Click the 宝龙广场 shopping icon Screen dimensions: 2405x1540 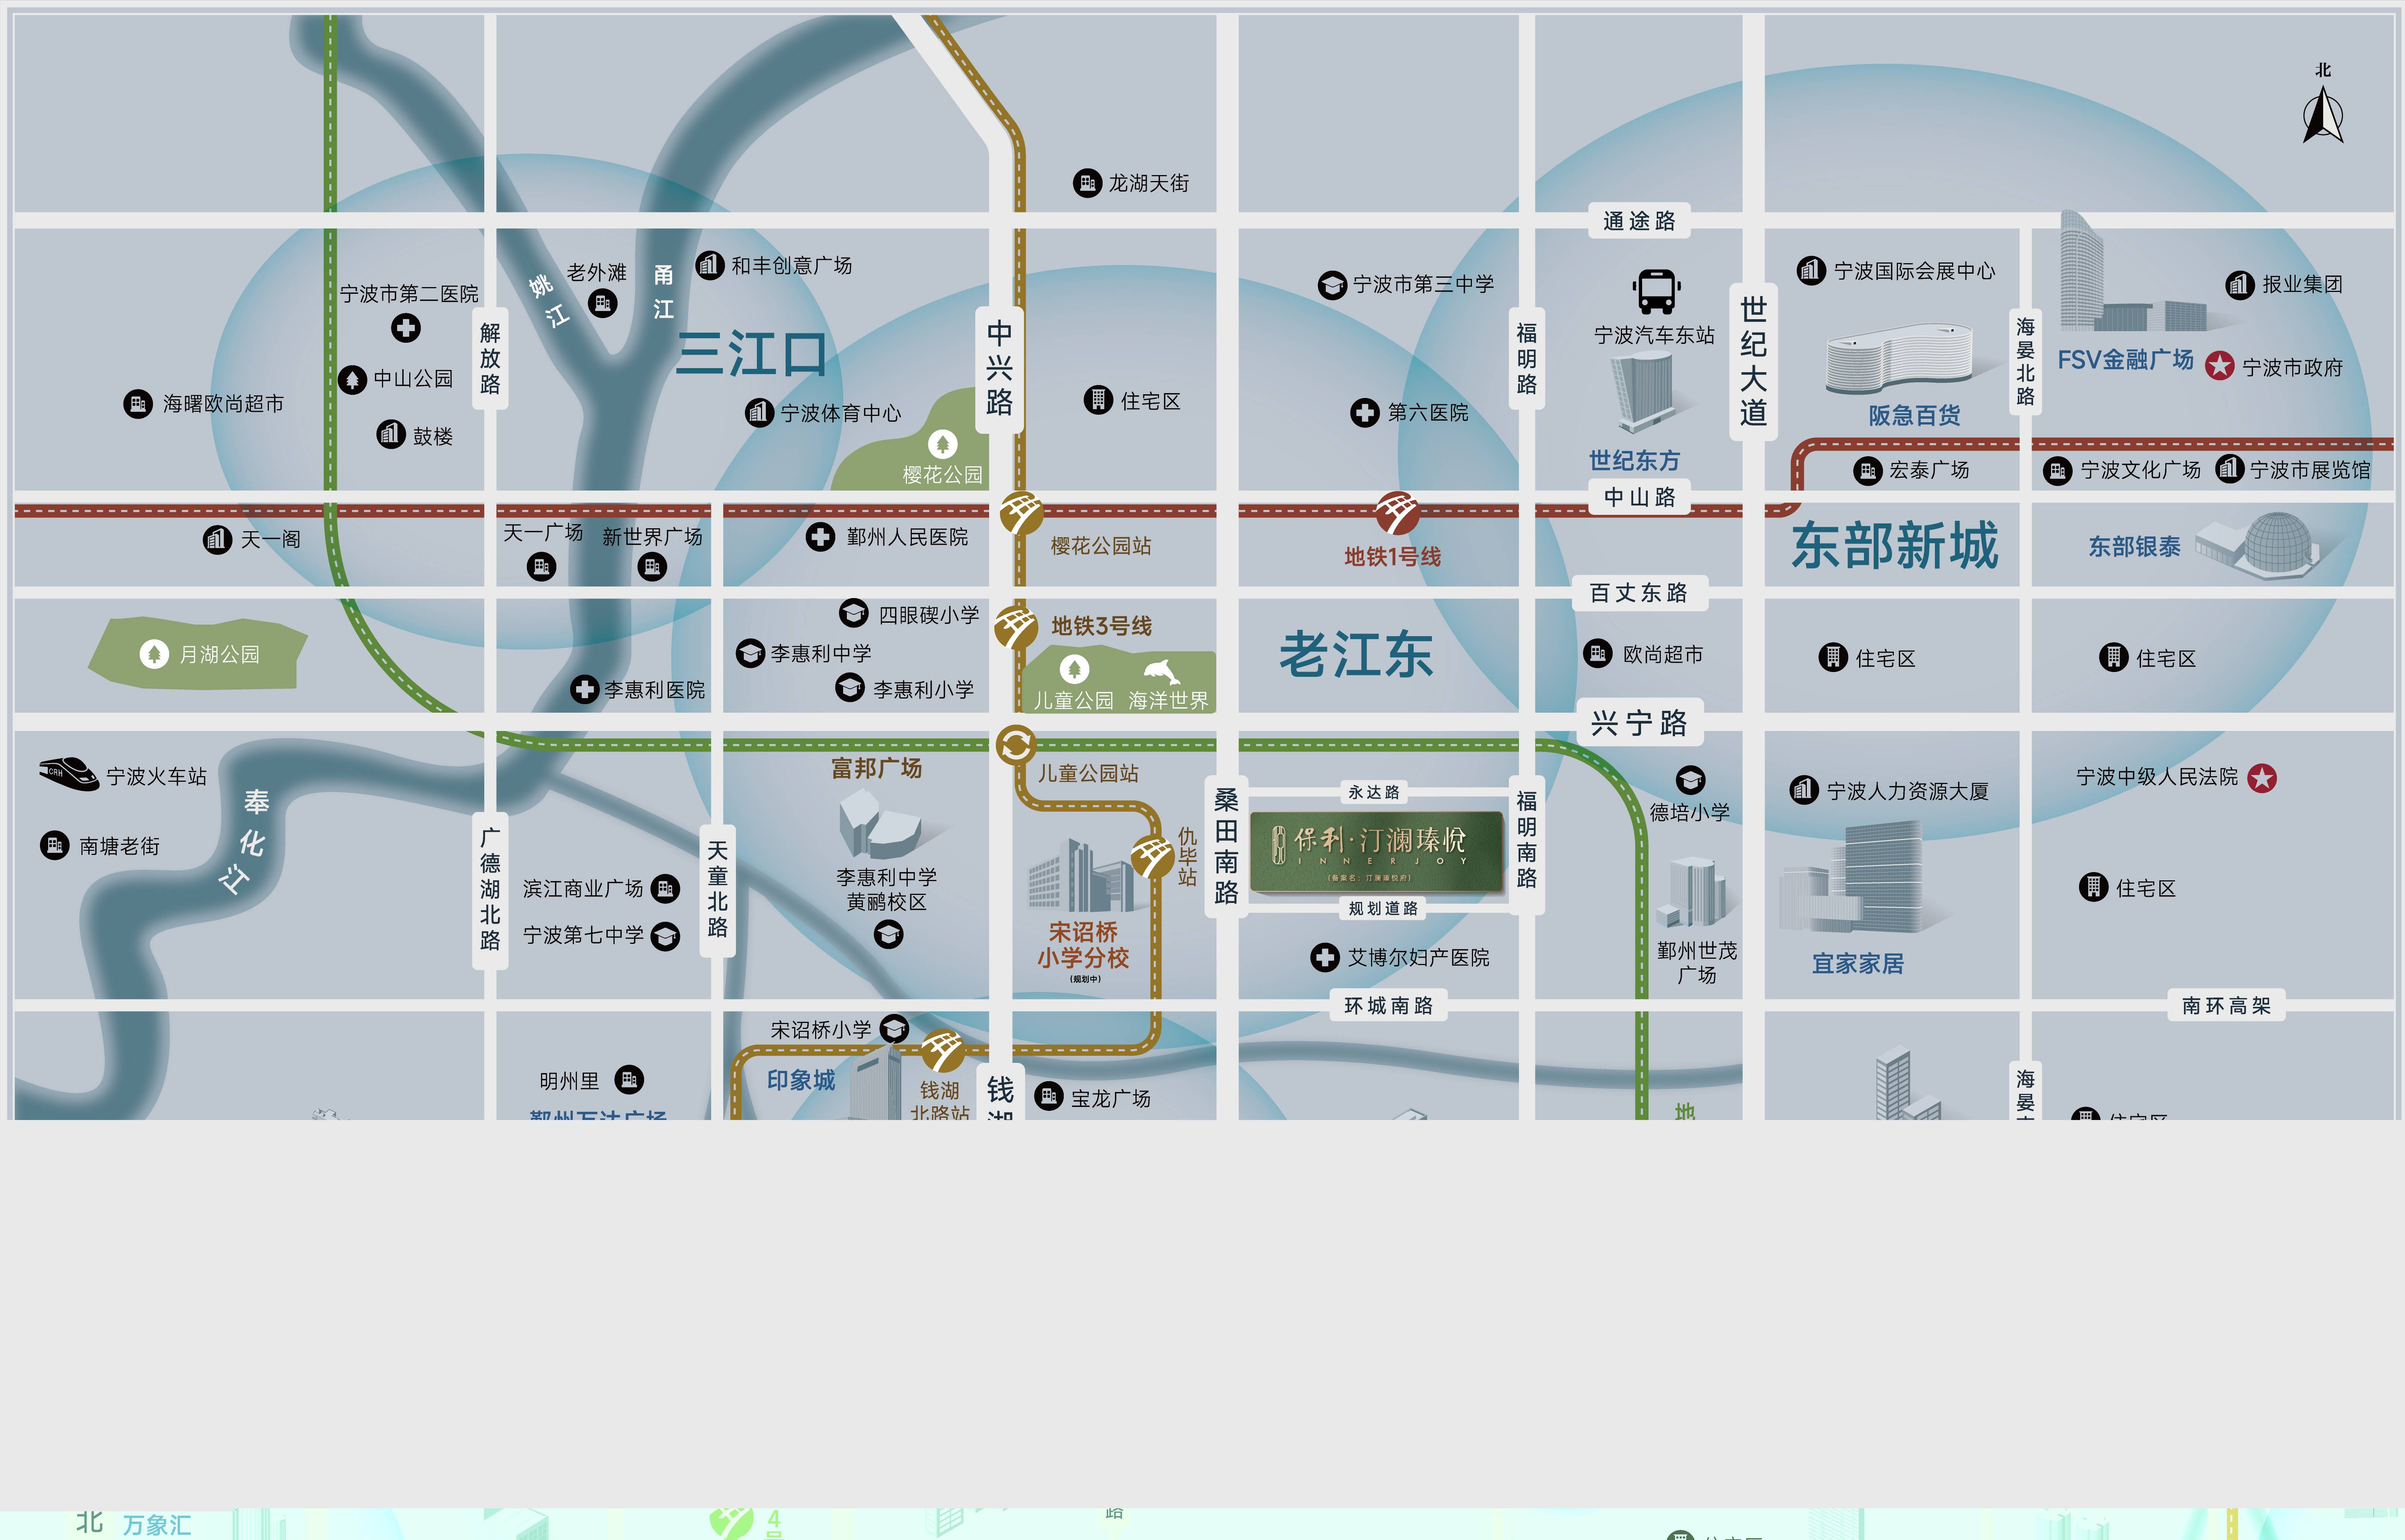(x=1048, y=1097)
